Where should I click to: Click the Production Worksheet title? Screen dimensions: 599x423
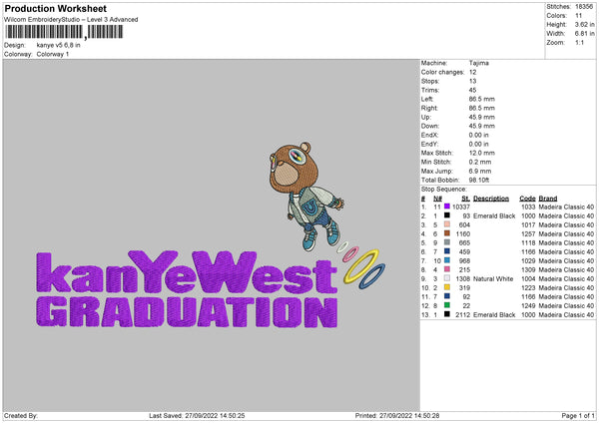tap(55, 8)
